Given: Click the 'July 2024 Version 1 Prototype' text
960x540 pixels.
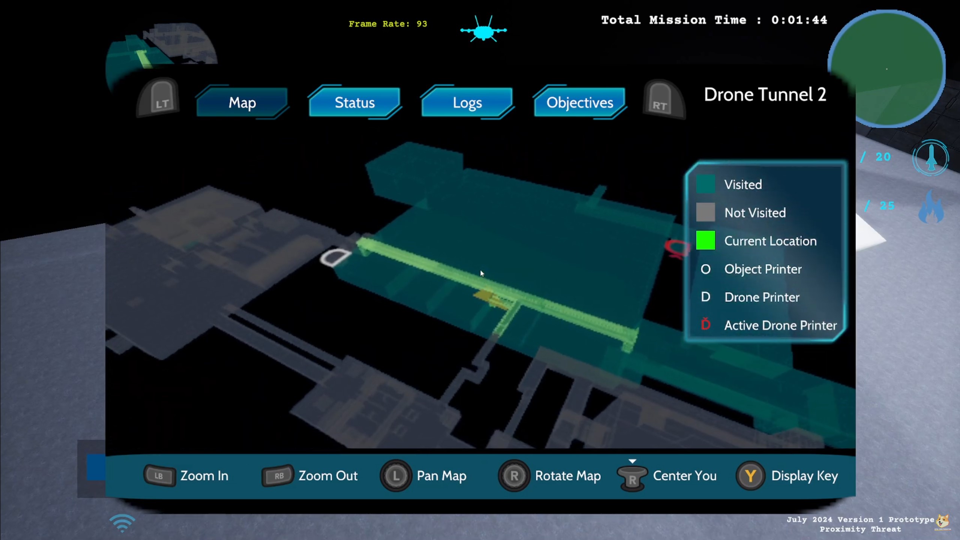Looking at the screenshot, I should (x=860, y=519).
